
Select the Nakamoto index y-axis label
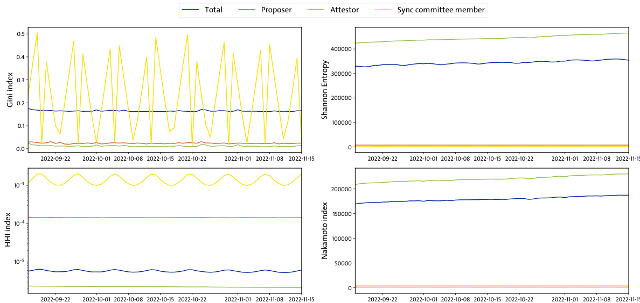[x=325, y=229]
